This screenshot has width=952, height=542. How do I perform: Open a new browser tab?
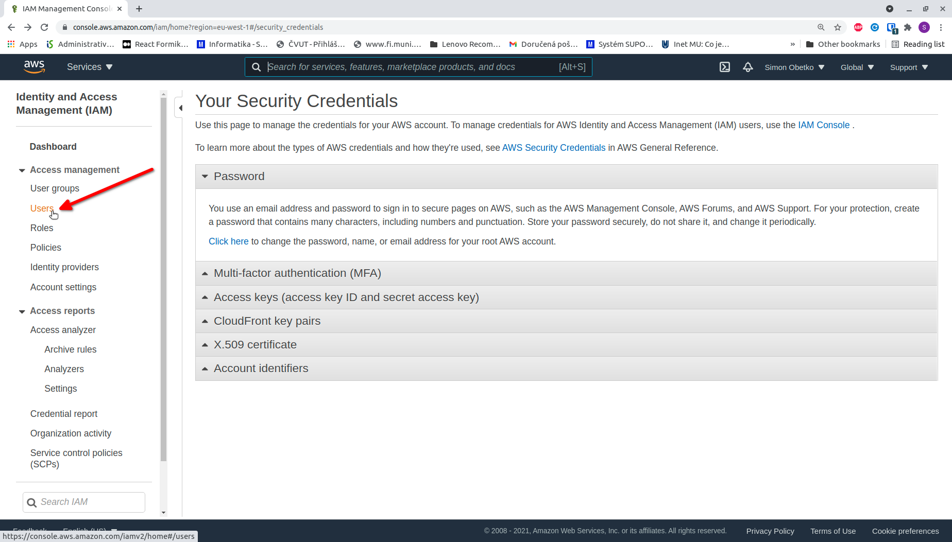coord(139,9)
